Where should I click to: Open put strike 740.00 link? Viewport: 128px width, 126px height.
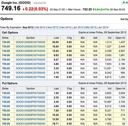pos(6,102)
